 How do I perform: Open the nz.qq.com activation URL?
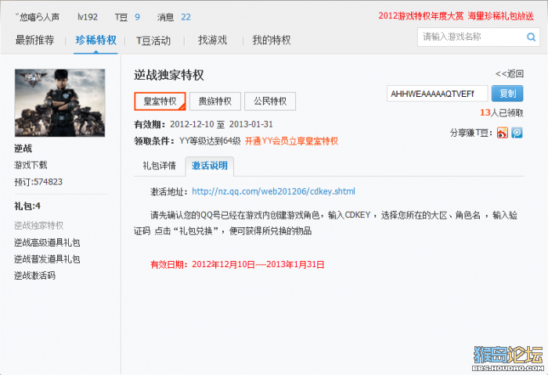point(274,191)
